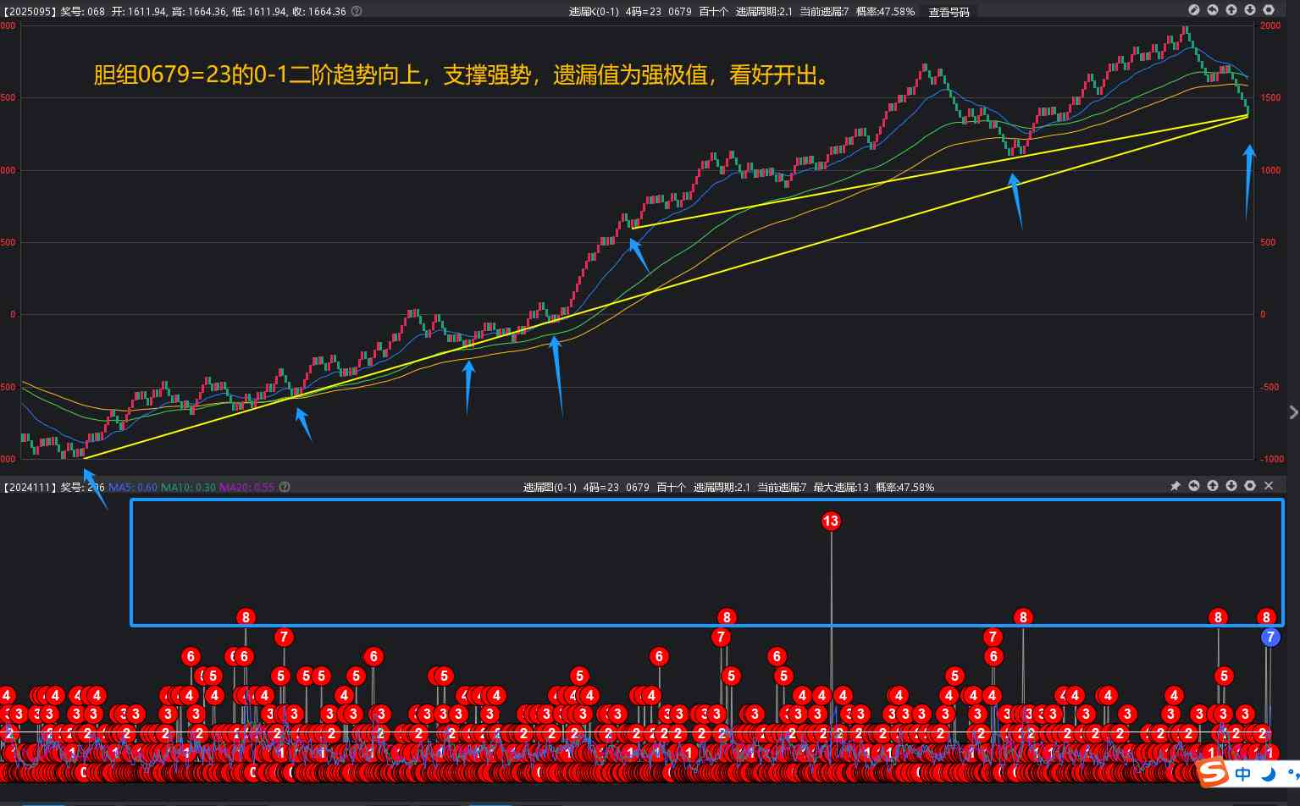Click the up-arrow icon in top chart header
This screenshot has height=806, width=1300.
(x=1231, y=10)
